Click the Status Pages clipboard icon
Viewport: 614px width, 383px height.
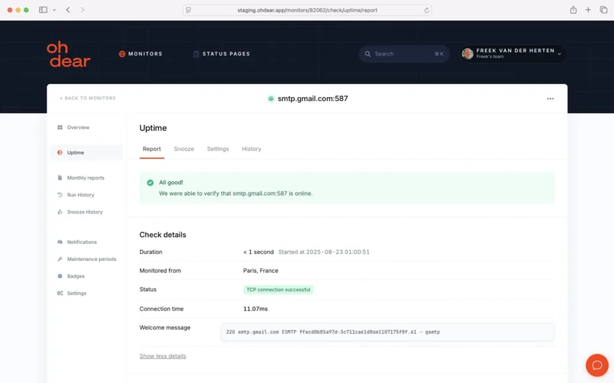click(196, 54)
